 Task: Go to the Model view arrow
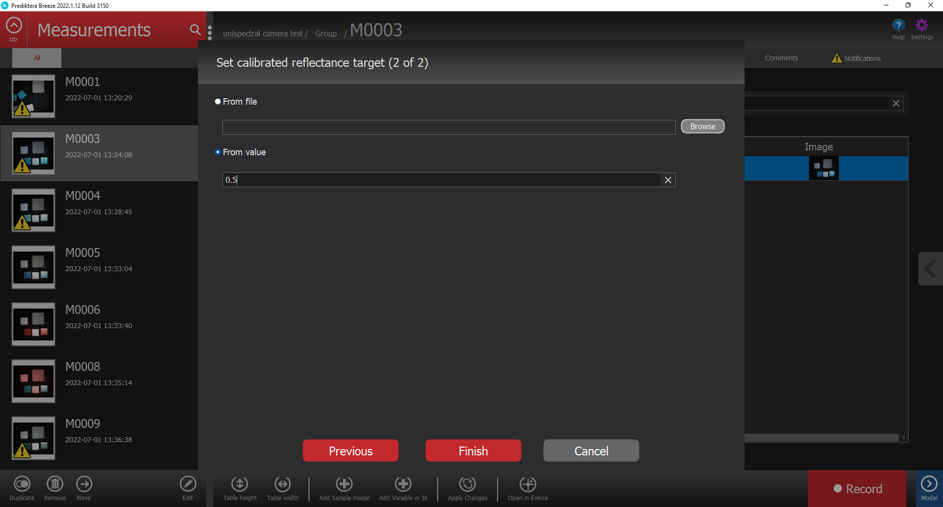pos(929,484)
